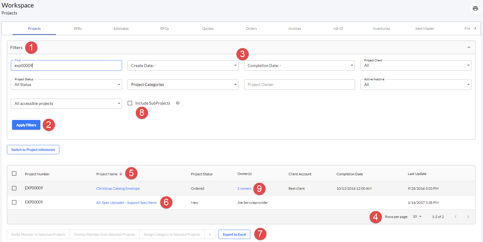Click into the Project Owner field
This screenshot has width=483, height=242.
click(x=300, y=84)
